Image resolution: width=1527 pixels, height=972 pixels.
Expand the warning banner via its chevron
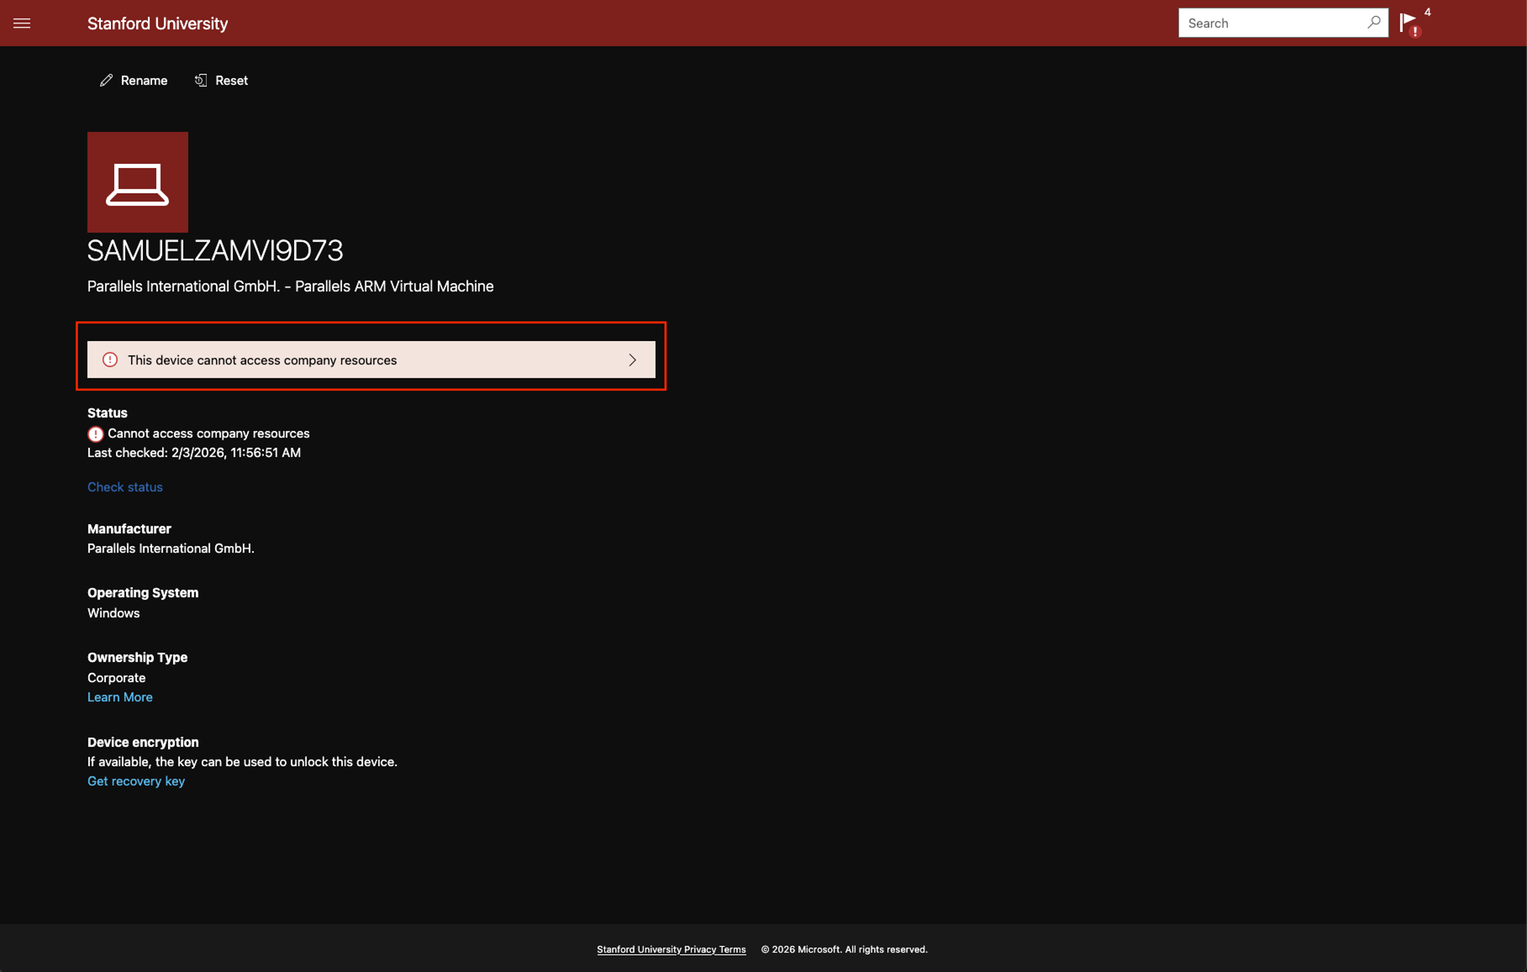[x=632, y=359]
